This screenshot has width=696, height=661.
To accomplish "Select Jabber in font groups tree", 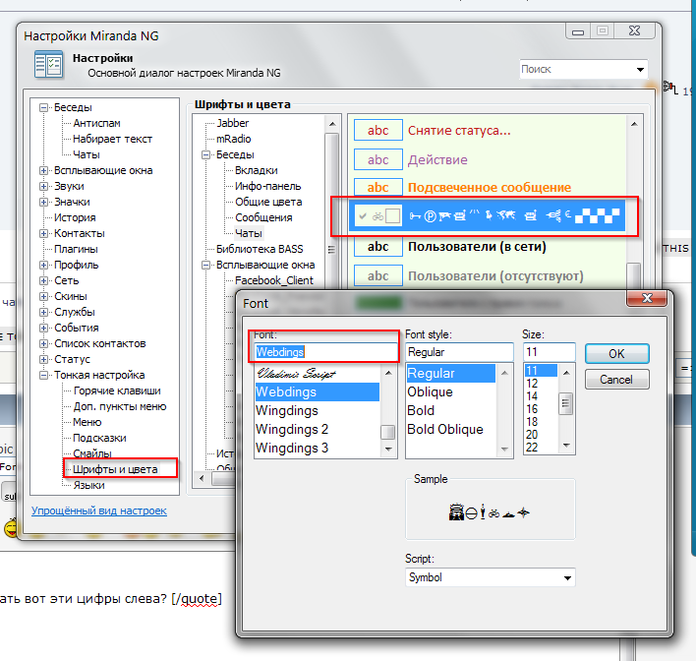I will pos(233,123).
